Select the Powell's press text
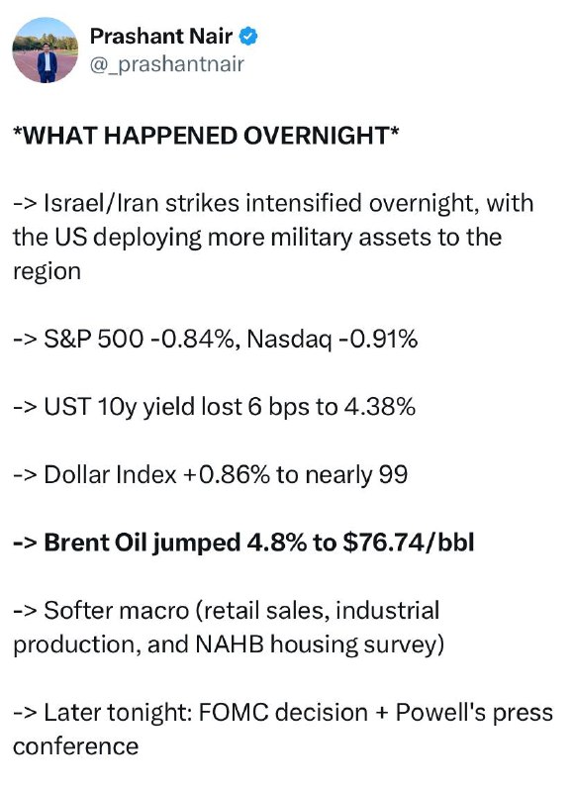 (475, 713)
